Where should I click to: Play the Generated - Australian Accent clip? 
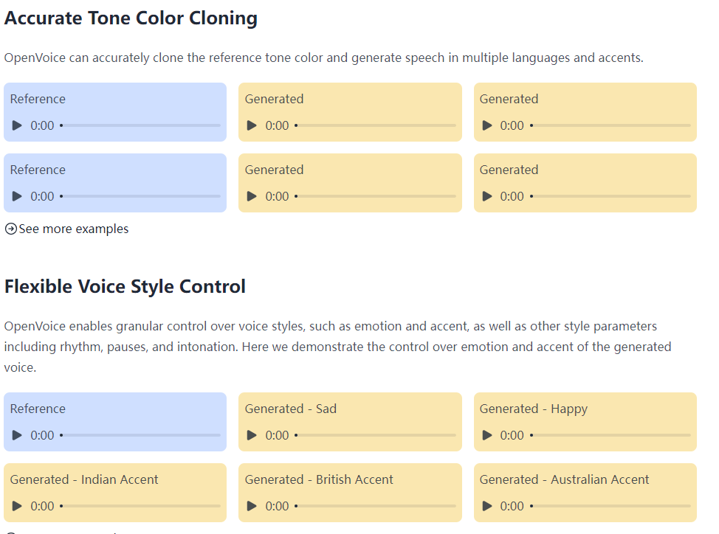tap(486, 506)
